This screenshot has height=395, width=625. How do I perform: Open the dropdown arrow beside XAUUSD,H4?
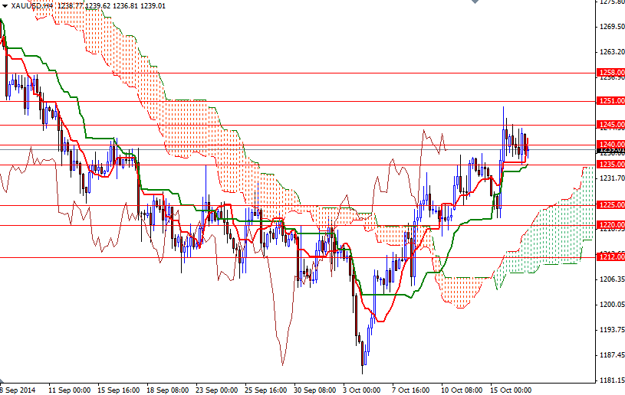coord(5,5)
